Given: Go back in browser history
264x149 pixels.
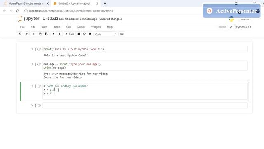Looking at the screenshot, I should 5,11.
